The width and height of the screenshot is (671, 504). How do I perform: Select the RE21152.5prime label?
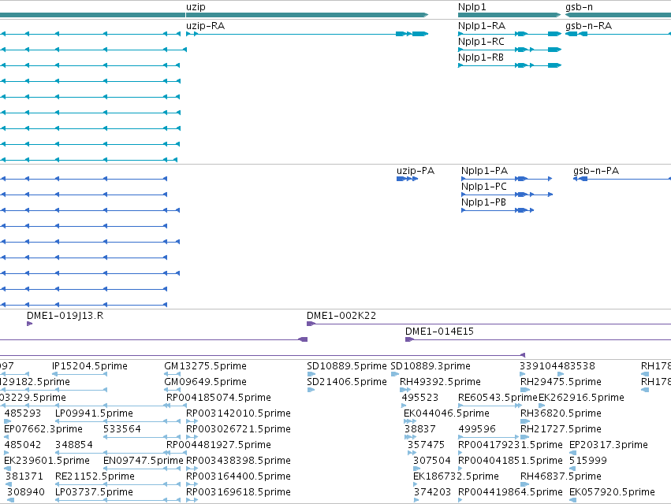(95, 476)
